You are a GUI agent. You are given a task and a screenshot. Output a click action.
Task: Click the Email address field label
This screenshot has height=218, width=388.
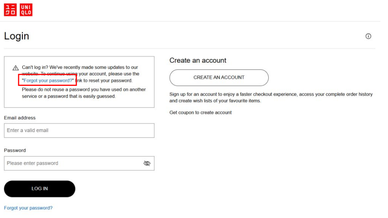pyautogui.click(x=20, y=118)
